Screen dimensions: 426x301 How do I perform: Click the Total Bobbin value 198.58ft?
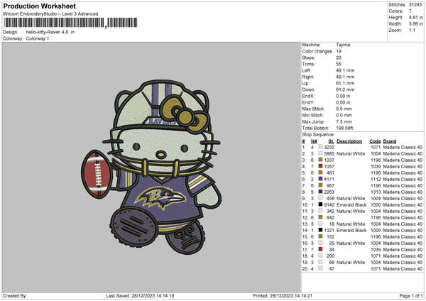[x=344, y=128]
